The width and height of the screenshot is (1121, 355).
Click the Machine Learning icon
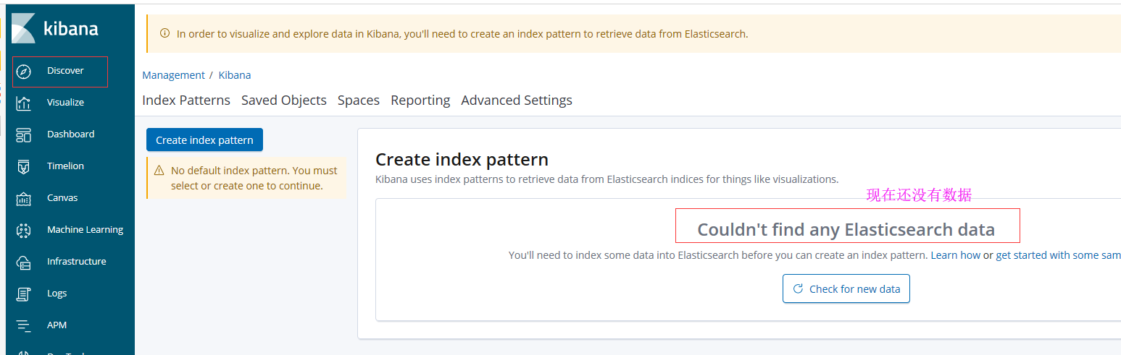point(23,230)
